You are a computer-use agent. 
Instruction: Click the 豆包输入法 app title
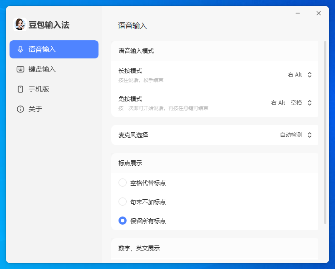coord(49,25)
